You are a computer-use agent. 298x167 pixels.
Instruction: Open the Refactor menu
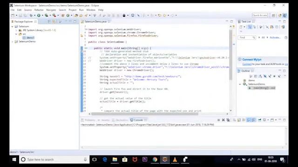[39, 10]
